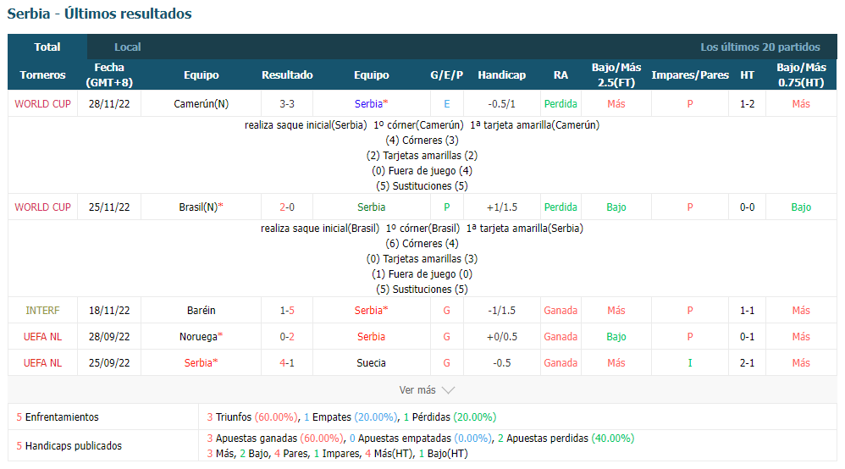This screenshot has height=469, width=845.
Task: Click Serbia in the Noruega match row
Action: (372, 336)
